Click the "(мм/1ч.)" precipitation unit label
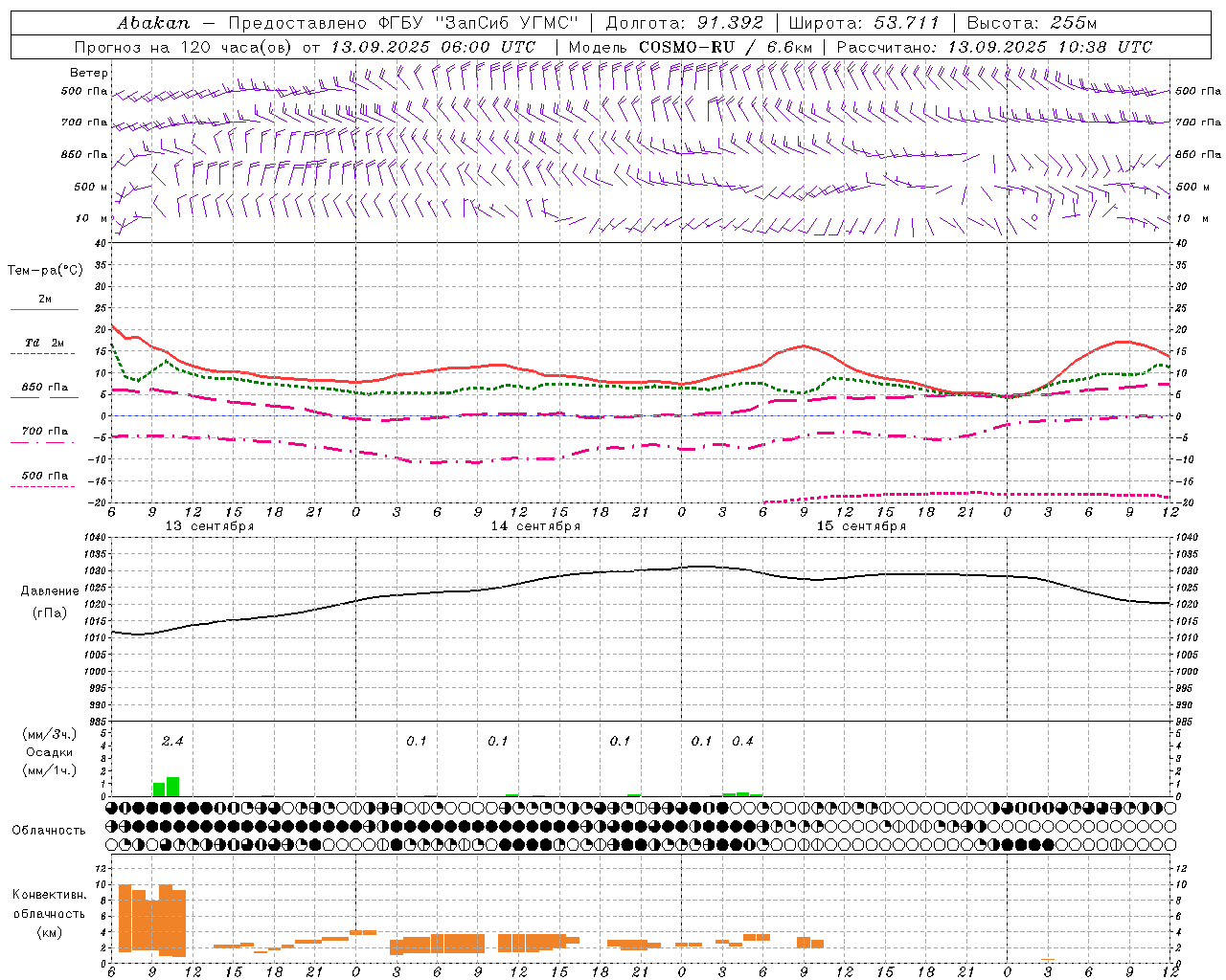 (48, 770)
